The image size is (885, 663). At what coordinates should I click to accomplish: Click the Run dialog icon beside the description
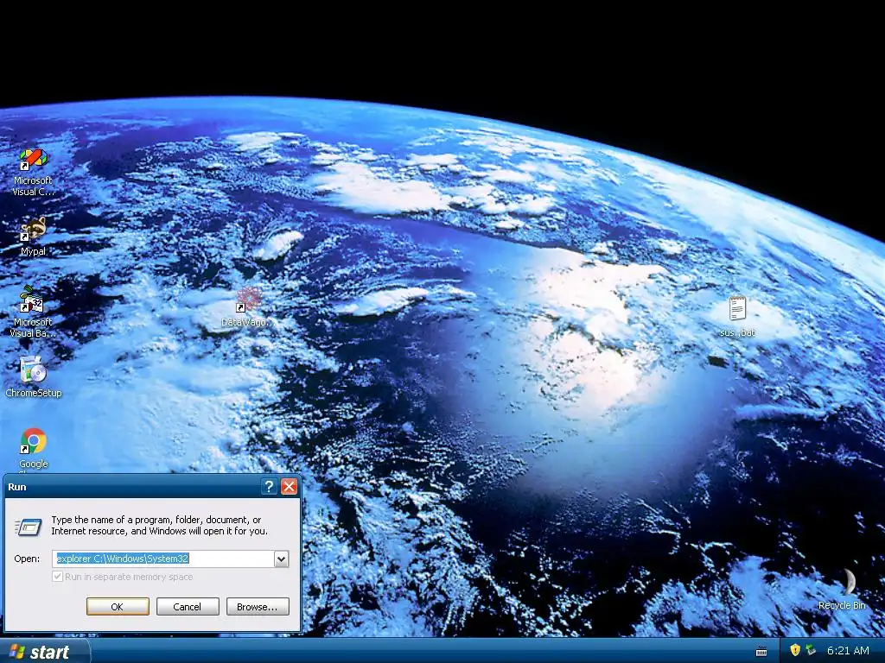tap(29, 527)
